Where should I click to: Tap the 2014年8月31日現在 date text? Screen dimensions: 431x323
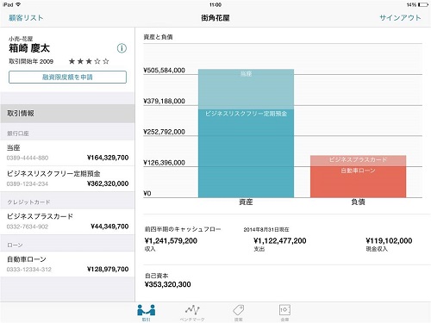click(266, 229)
